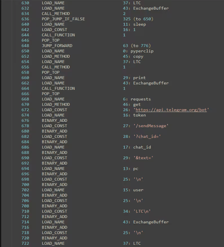Click bytecode offset number 630
Screen dimensions: 224x247
(x=25, y=3)
